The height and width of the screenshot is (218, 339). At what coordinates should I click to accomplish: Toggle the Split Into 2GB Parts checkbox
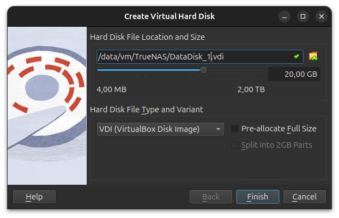(235, 145)
